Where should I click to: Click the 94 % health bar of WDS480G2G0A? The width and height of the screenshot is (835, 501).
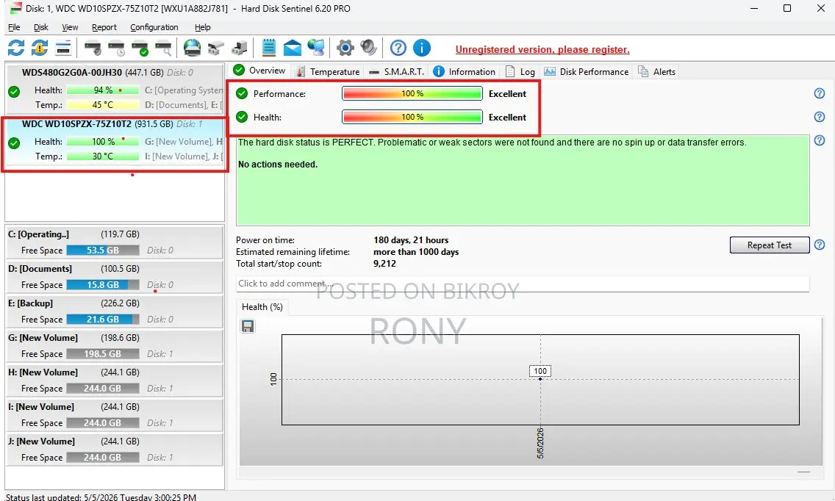click(103, 90)
